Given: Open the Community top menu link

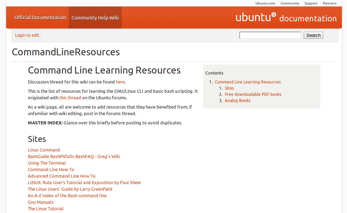Looking at the screenshot, I should 290,3.
